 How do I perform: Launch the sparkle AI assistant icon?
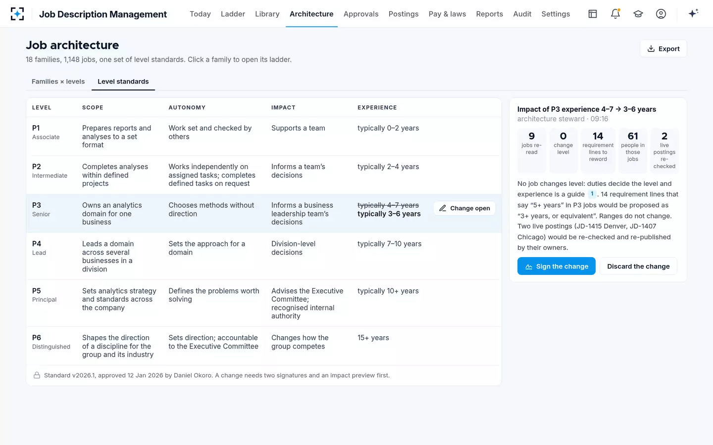[x=693, y=13]
